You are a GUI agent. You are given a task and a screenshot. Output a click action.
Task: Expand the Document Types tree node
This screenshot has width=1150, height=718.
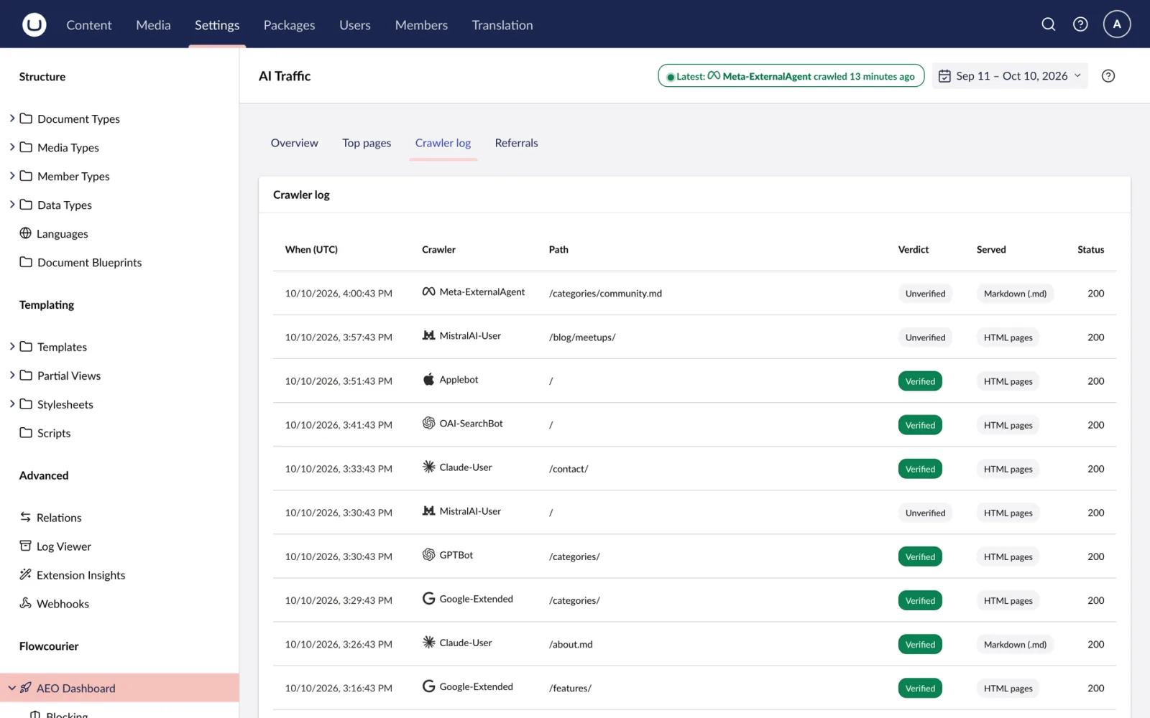(12, 118)
